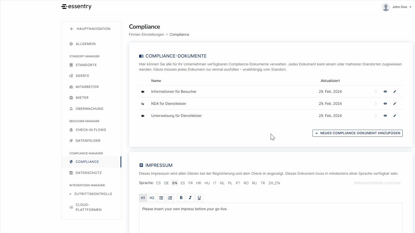Go back to Hauptnavigation
415x233 pixels.
90,29
